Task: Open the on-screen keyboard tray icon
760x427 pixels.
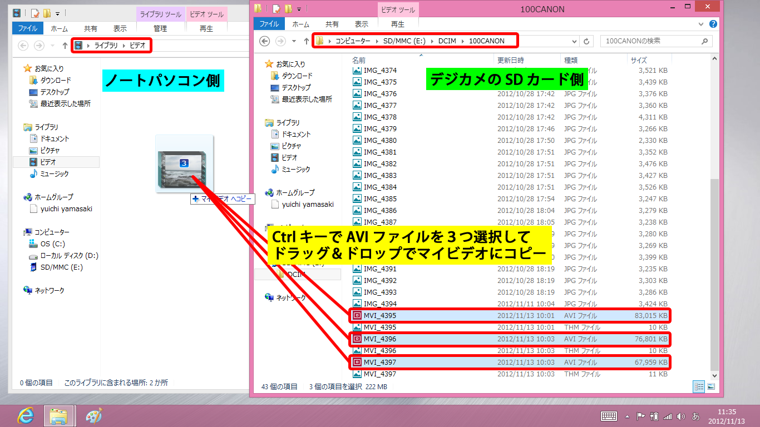Action: pos(609,416)
